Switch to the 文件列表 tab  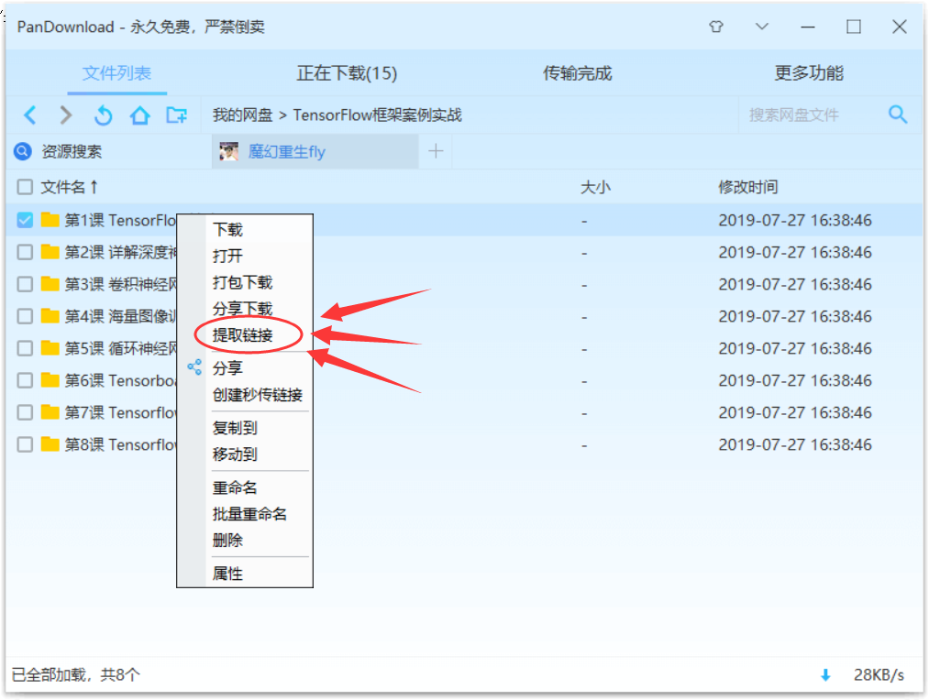pos(116,73)
